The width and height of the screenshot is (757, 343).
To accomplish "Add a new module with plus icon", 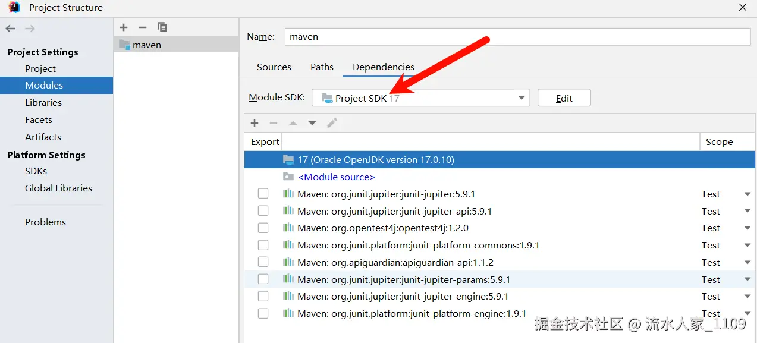I will (x=124, y=27).
